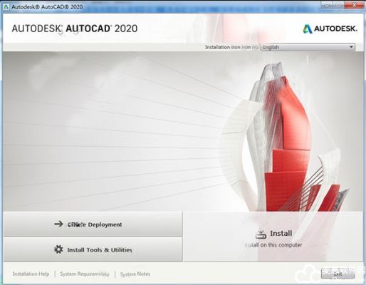The image size is (366, 285).
Task: Click the Autodesk 'A' logo icon
Action: click(308, 28)
